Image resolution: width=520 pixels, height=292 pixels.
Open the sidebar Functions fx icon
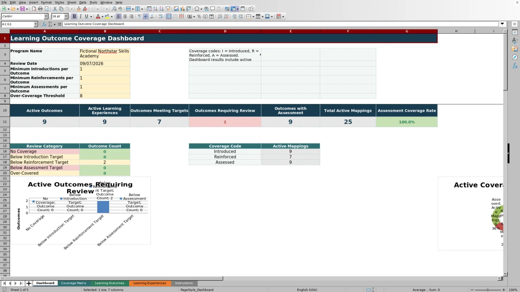pos(515,66)
